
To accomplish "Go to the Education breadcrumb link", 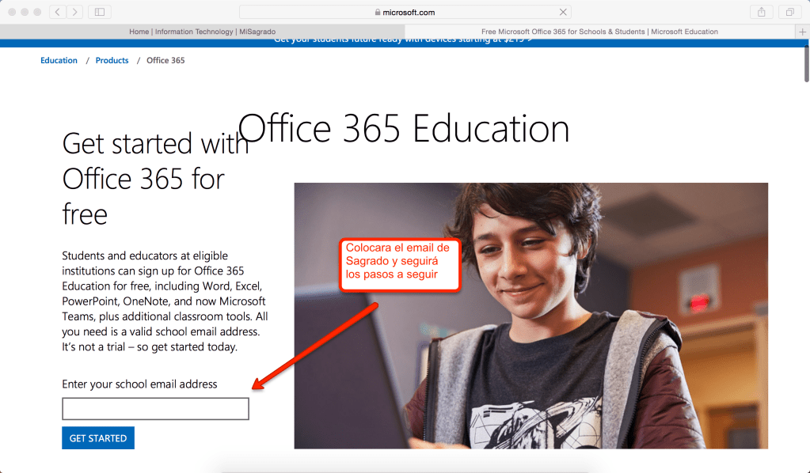I will pyautogui.click(x=59, y=60).
